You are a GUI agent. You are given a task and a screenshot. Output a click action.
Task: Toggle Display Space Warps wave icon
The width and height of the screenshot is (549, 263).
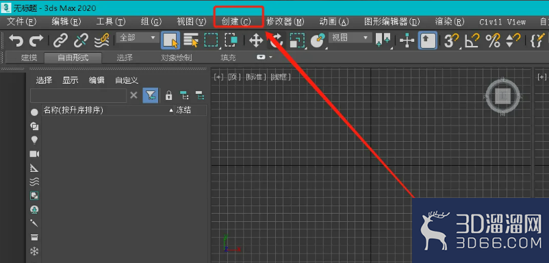coord(34,181)
